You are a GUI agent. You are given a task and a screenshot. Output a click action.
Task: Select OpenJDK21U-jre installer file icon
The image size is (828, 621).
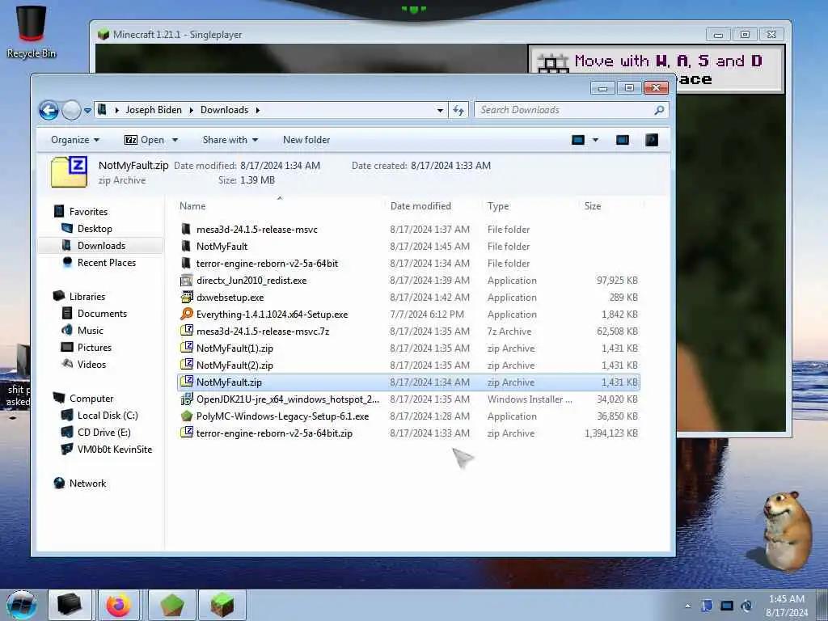[187, 399]
